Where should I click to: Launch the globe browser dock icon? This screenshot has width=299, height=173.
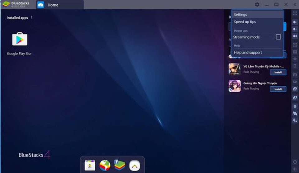[x=105, y=165]
